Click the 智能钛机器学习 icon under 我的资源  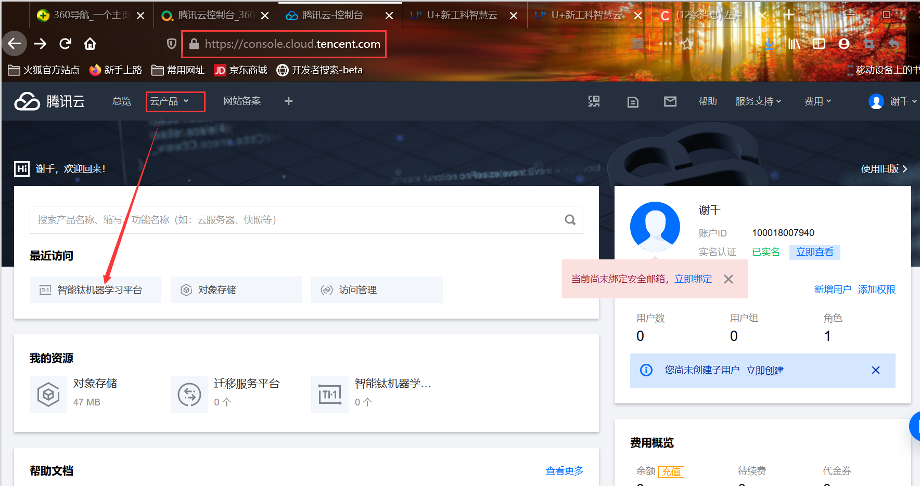click(x=330, y=395)
